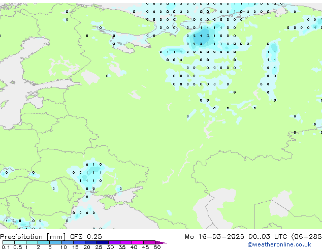
Task: Pick the 25–30 mm legend swatch
Action: pos(102,242)
